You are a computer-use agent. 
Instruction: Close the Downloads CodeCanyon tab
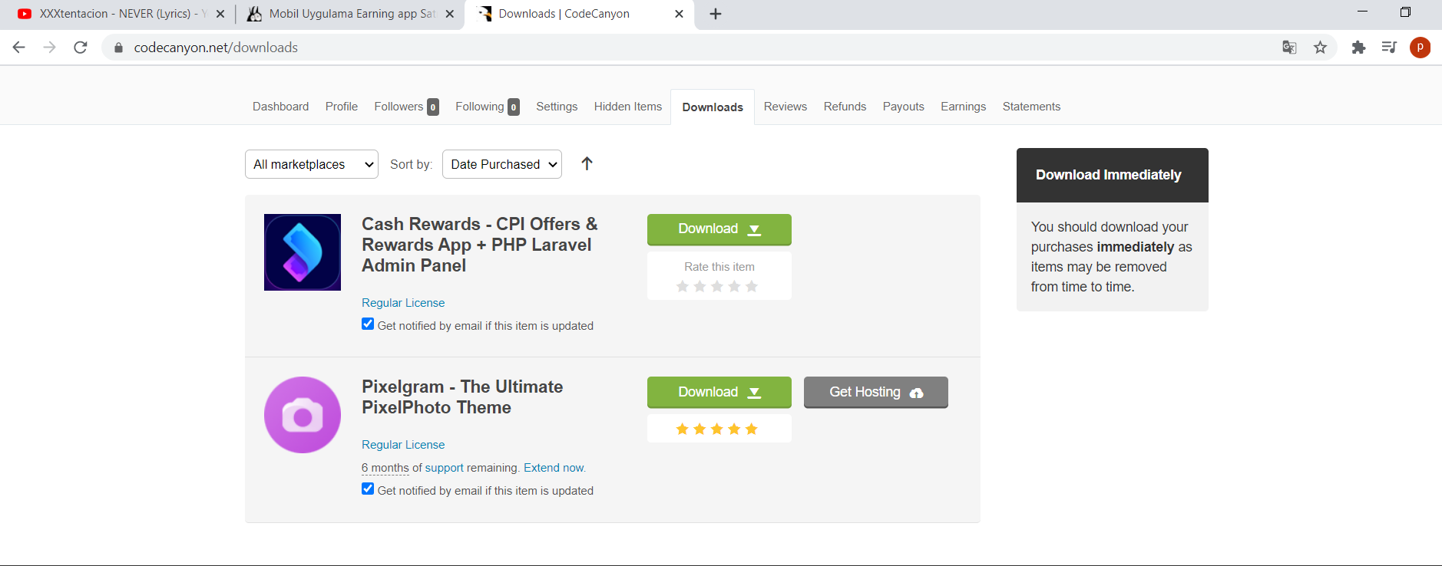point(679,14)
